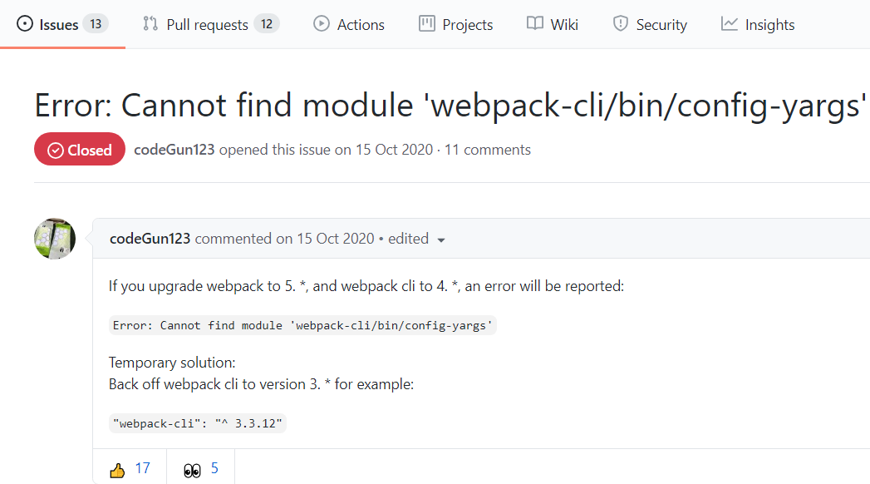Toggle the eyes reaction
The image size is (870, 484).
pos(201,469)
